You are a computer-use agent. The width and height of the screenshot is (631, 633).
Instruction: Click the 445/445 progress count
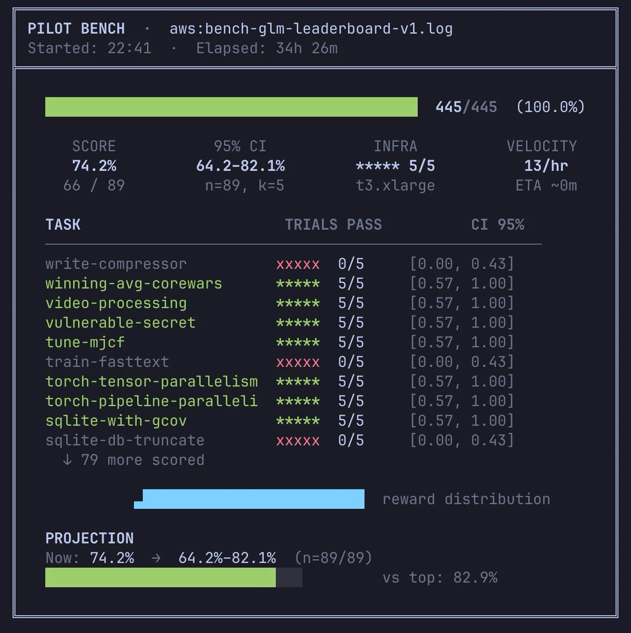[x=466, y=107]
